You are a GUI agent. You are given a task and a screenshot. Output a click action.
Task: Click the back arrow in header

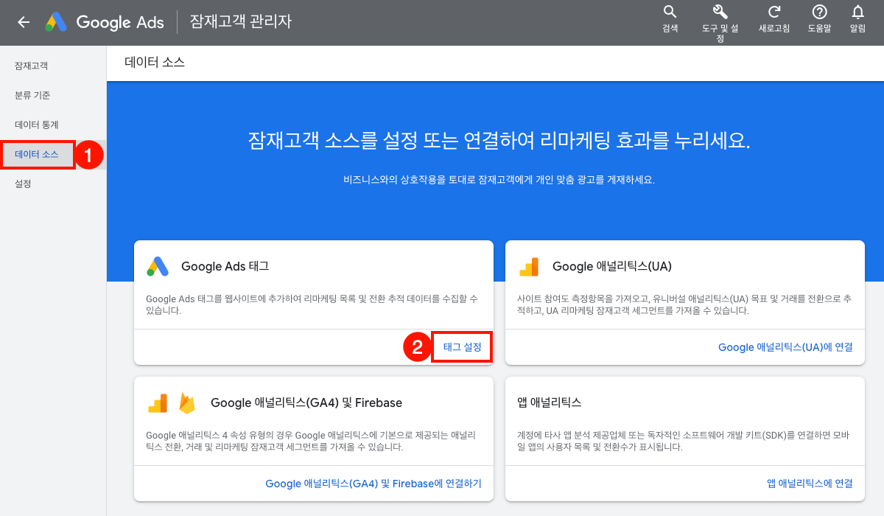(24, 22)
